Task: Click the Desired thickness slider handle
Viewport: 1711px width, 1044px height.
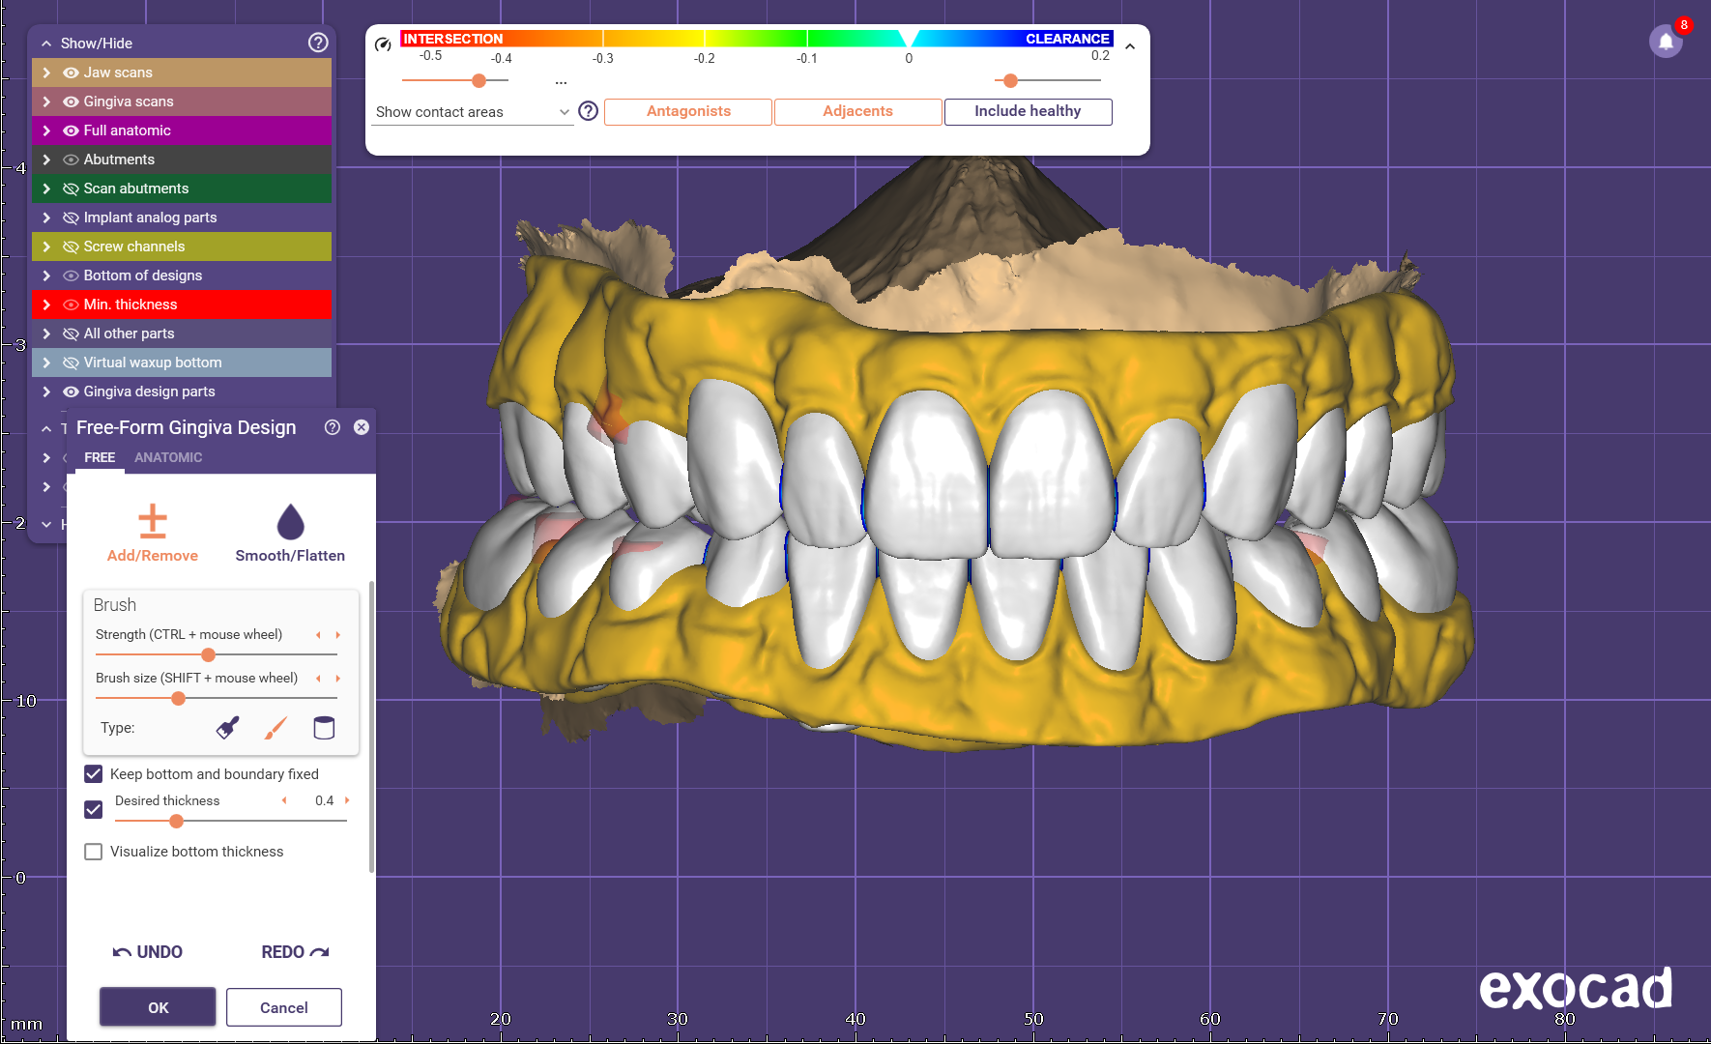Action: point(176,822)
